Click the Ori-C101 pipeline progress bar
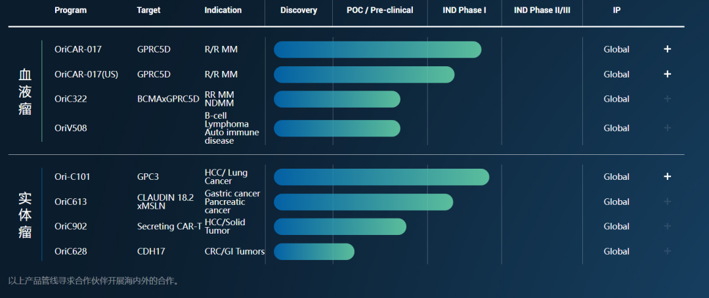This screenshot has width=709, height=298. pos(381,177)
